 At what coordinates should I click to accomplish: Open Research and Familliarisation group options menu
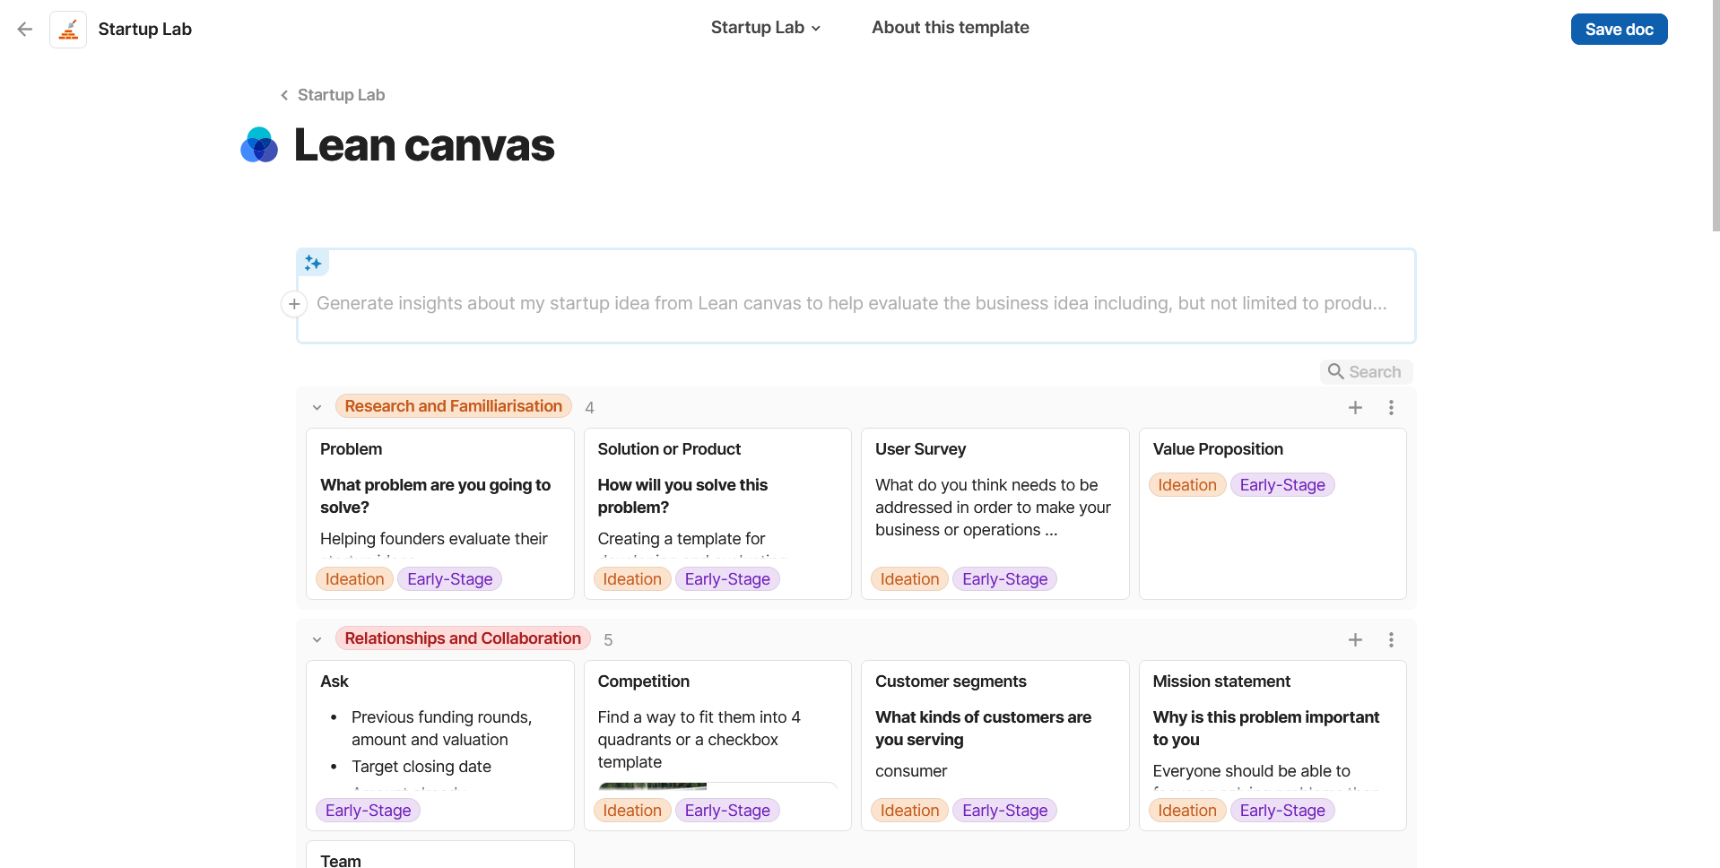point(1391,408)
